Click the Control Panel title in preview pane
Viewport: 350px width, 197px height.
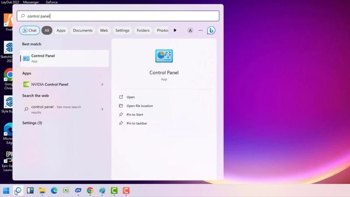click(x=164, y=73)
